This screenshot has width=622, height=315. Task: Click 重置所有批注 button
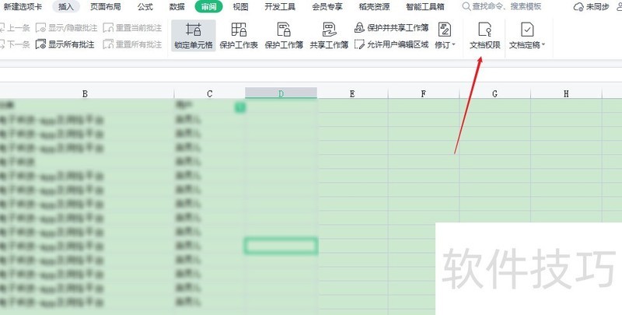point(132,44)
